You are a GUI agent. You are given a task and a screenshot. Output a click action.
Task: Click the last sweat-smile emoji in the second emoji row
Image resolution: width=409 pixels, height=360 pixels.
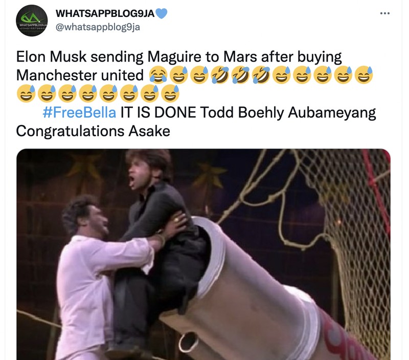[x=170, y=93]
